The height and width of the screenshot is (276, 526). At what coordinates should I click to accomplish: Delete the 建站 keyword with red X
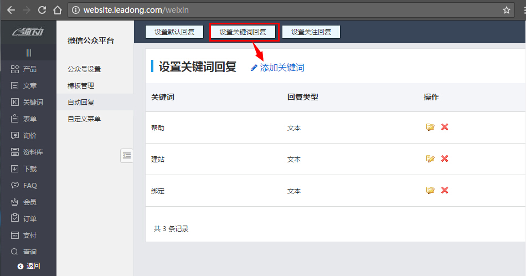(x=444, y=159)
